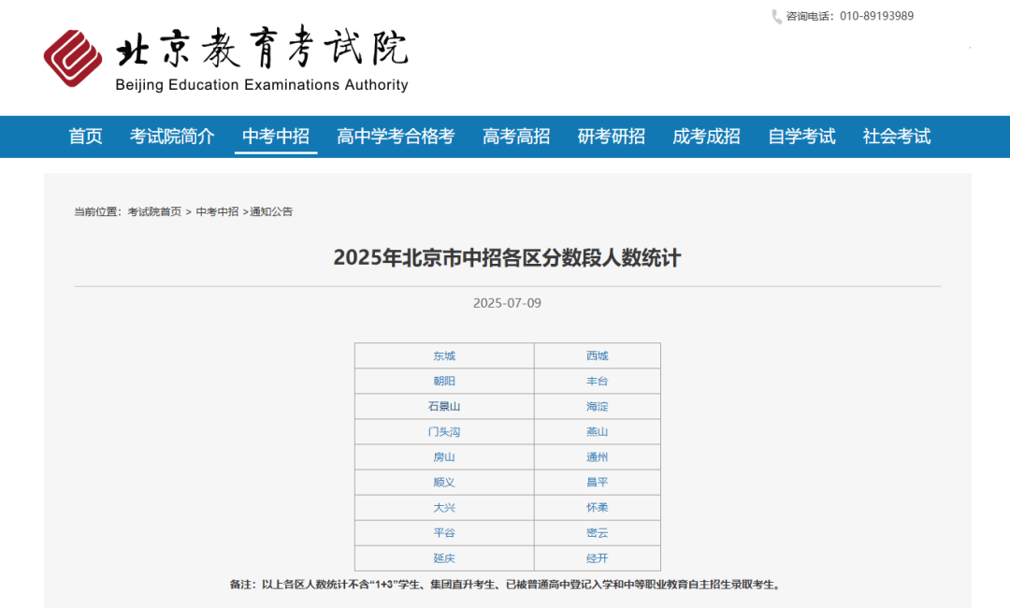Click the telephone icon next to 咨询电话
The image size is (1010, 608).
(x=774, y=15)
